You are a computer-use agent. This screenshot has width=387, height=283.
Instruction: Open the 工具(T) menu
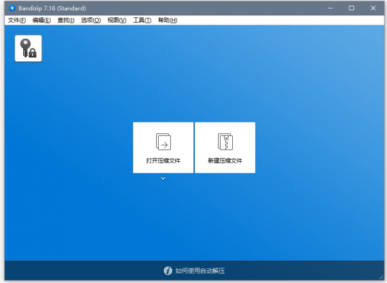click(141, 21)
